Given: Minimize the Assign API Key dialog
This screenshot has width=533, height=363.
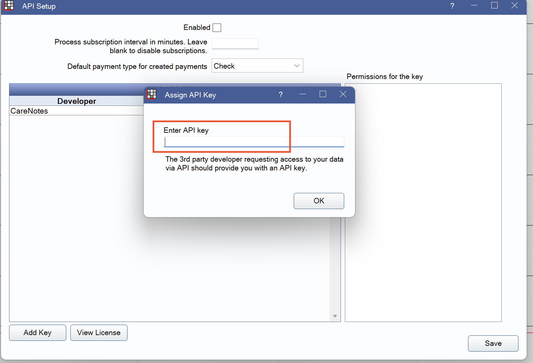Looking at the screenshot, I should pyautogui.click(x=303, y=94).
